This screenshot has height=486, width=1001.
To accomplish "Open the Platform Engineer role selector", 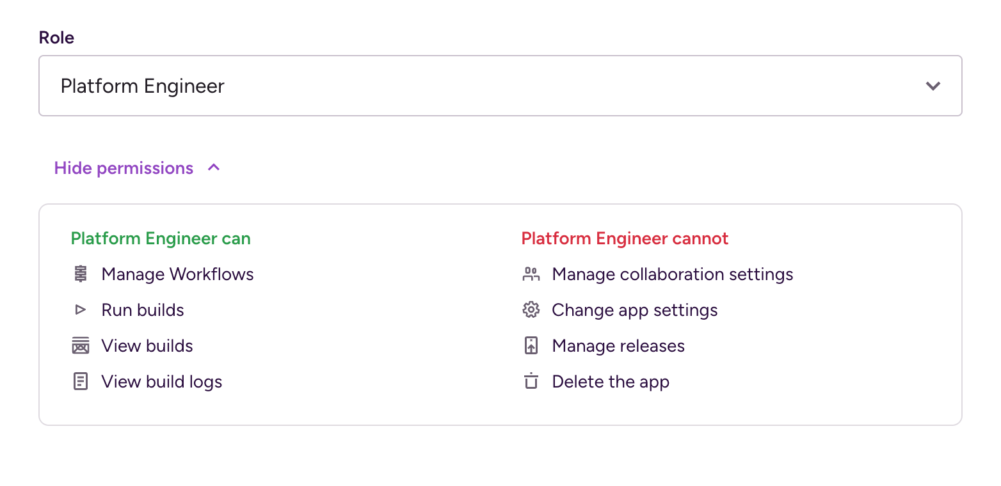I will coord(500,86).
